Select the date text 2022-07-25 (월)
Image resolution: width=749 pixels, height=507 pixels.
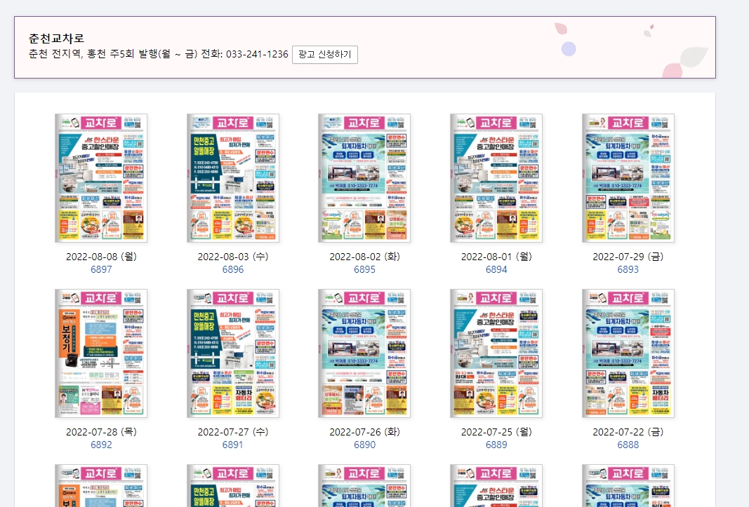[496, 431]
